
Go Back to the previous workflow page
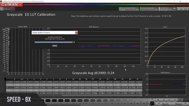[164, 104]
